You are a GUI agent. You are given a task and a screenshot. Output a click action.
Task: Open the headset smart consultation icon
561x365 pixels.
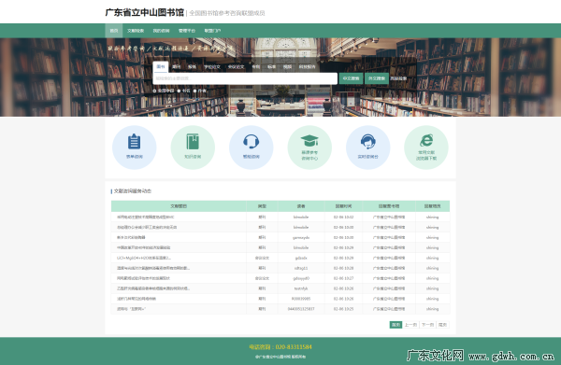(251, 147)
